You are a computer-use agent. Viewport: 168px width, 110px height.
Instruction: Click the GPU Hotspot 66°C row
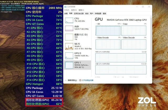[44, 84]
